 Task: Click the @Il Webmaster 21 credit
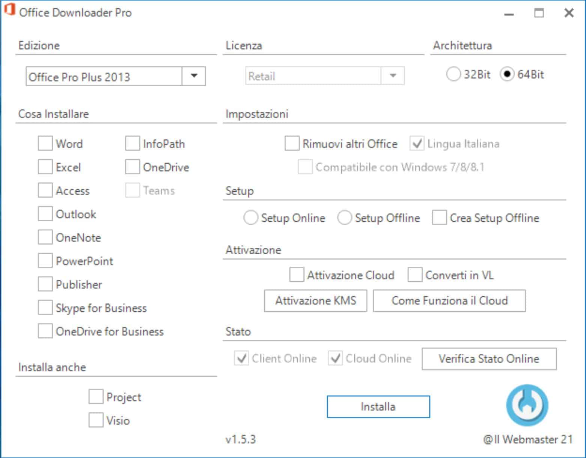coord(528,439)
